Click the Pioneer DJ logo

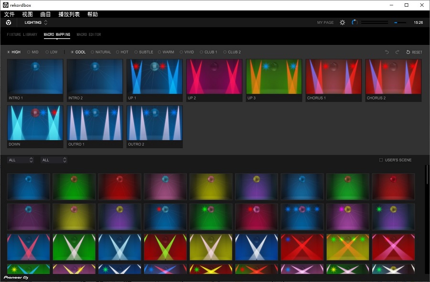16,277
